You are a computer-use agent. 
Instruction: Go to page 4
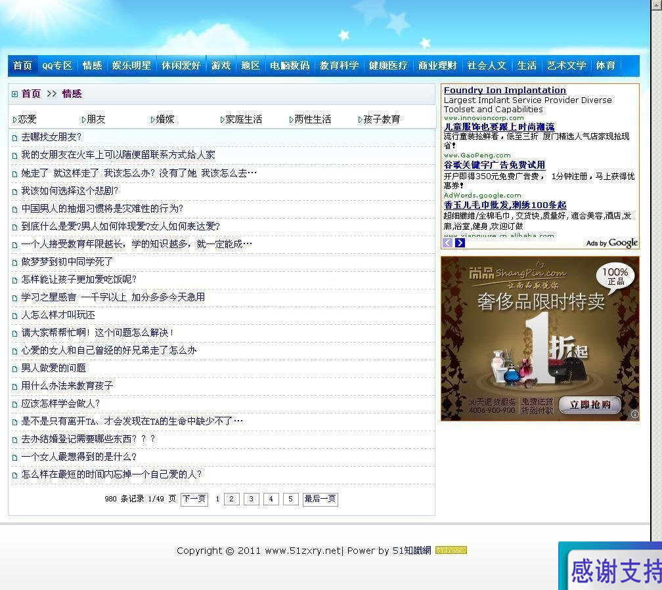[271, 499]
